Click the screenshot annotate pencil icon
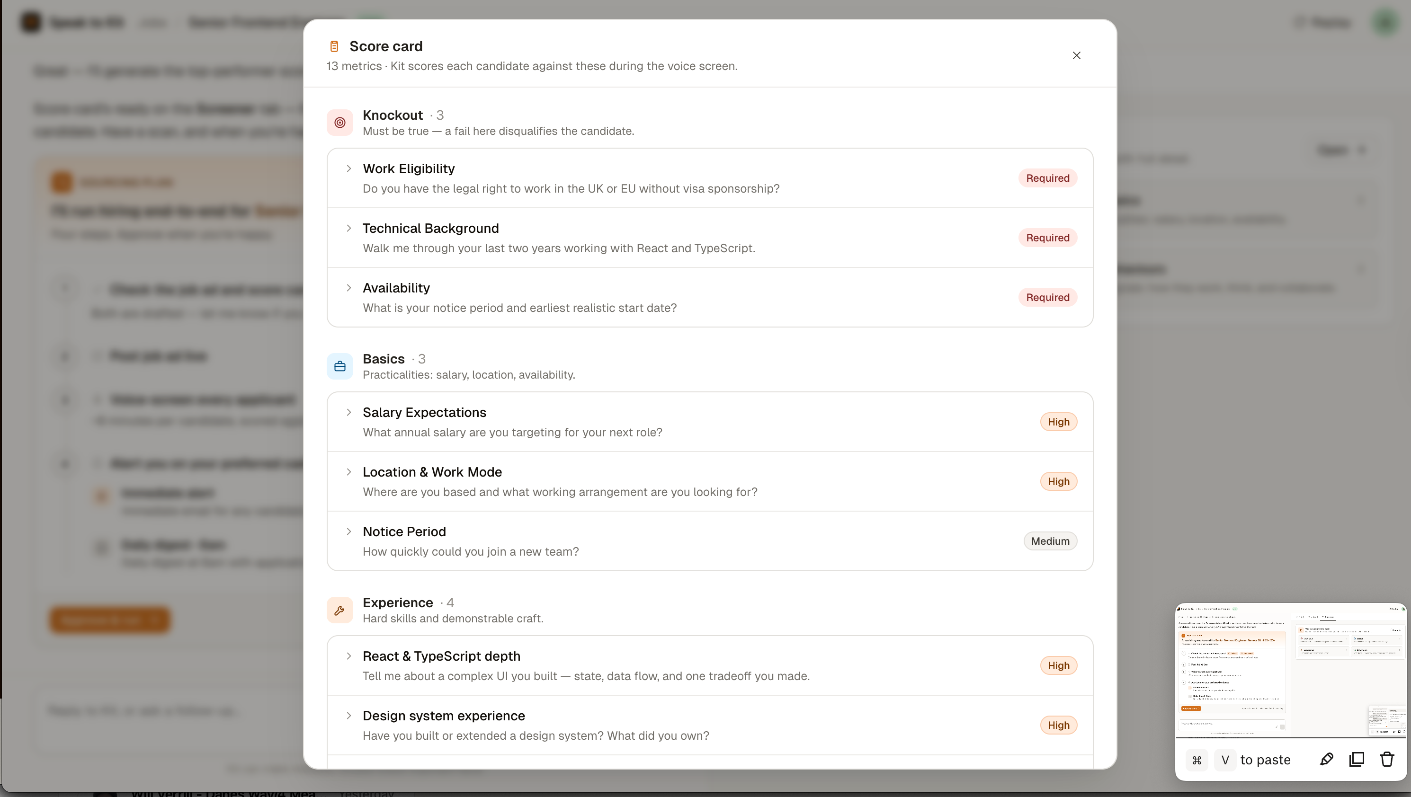The width and height of the screenshot is (1411, 797). click(1326, 759)
